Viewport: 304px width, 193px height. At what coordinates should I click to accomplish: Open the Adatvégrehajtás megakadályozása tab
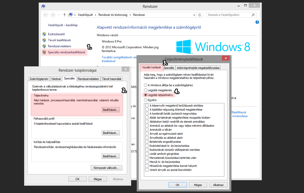click(x=198, y=68)
